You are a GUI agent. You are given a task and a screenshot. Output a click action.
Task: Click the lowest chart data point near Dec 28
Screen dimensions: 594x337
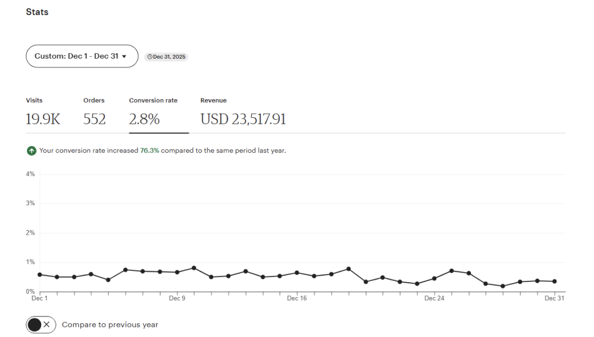coord(503,286)
